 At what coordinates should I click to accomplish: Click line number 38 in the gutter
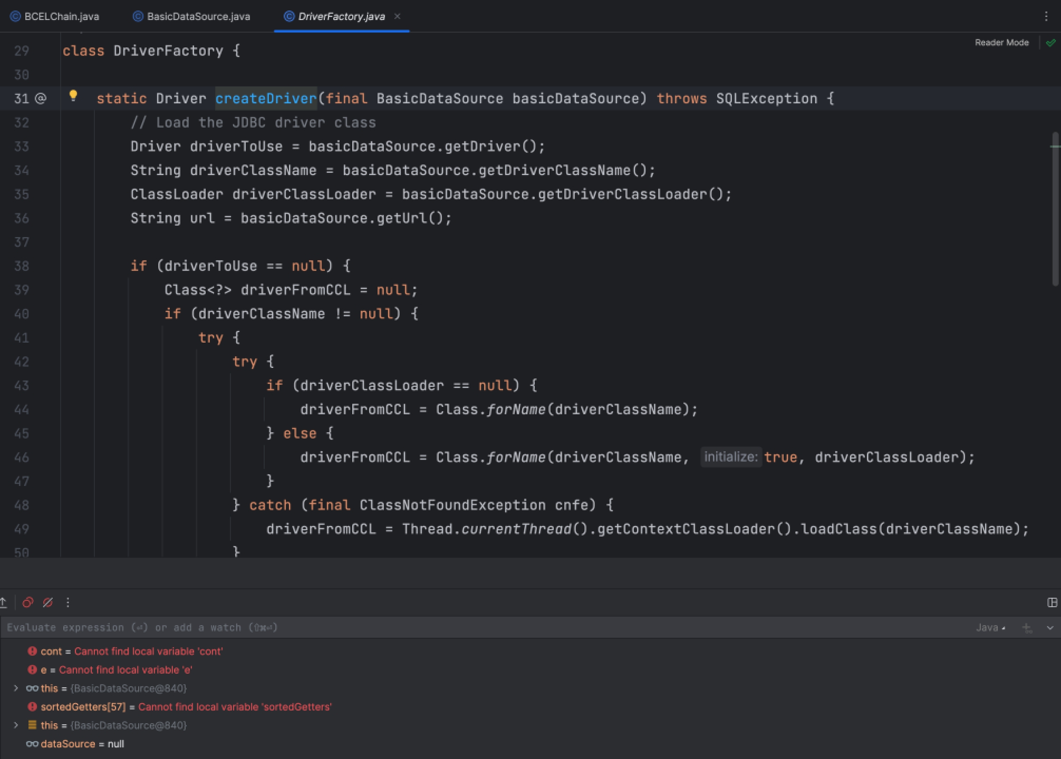pyautogui.click(x=22, y=266)
